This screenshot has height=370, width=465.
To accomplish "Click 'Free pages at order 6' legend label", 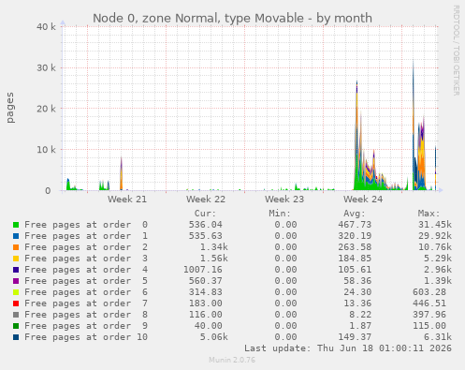I will 86,292.
